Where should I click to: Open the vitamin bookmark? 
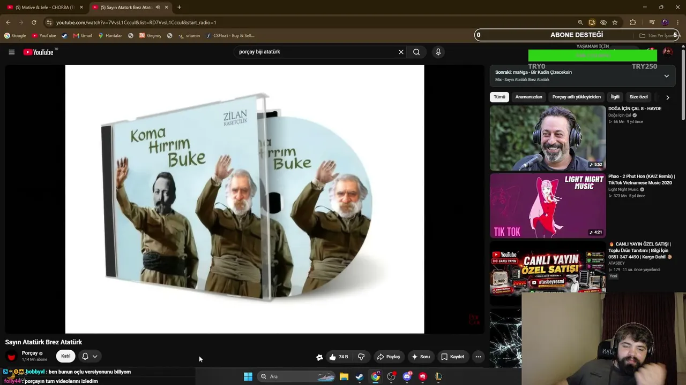189,36
